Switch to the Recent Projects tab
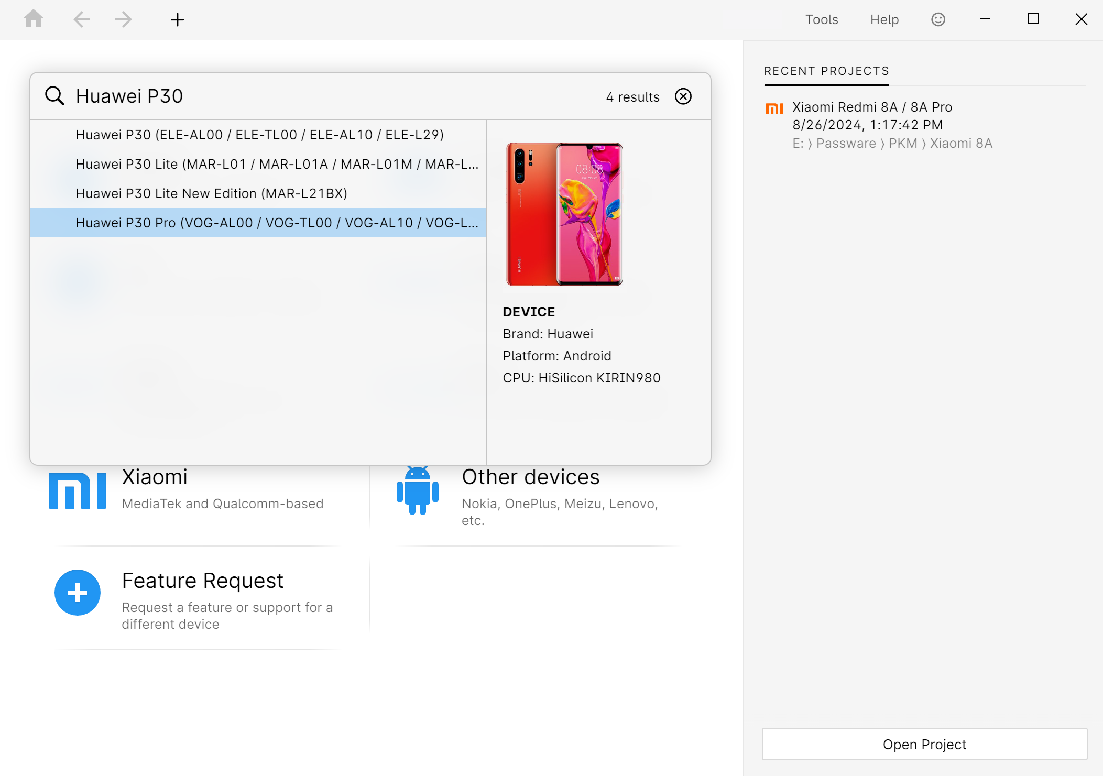This screenshot has height=776, width=1103. click(826, 71)
